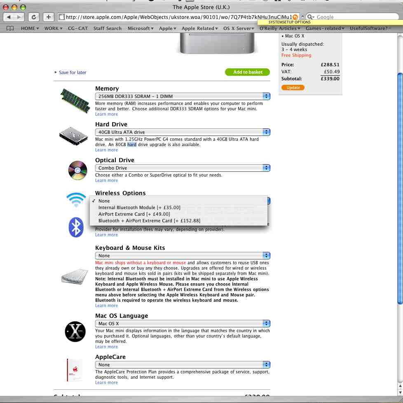
Task: Choose AirPort Extreme Card option
Action: coord(178,214)
